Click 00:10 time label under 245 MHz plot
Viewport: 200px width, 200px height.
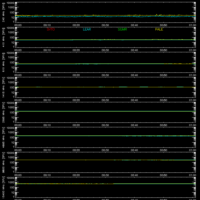(47, 25)
